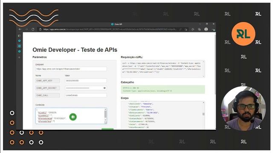Click the address bar URL
The height and width of the screenshot is (153, 273).
pyautogui.click(x=110, y=29)
